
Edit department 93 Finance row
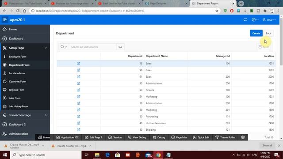pyautogui.click(x=78, y=90)
